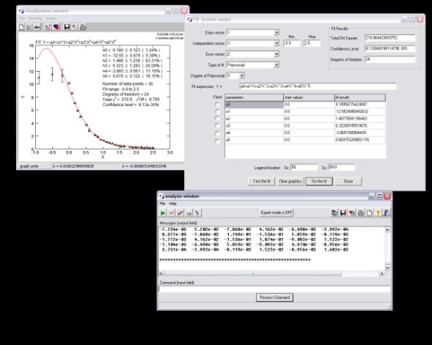432x345 pixels.
Task: Click the horizontal scrollbar in the messages field
Action: [x=271, y=273]
